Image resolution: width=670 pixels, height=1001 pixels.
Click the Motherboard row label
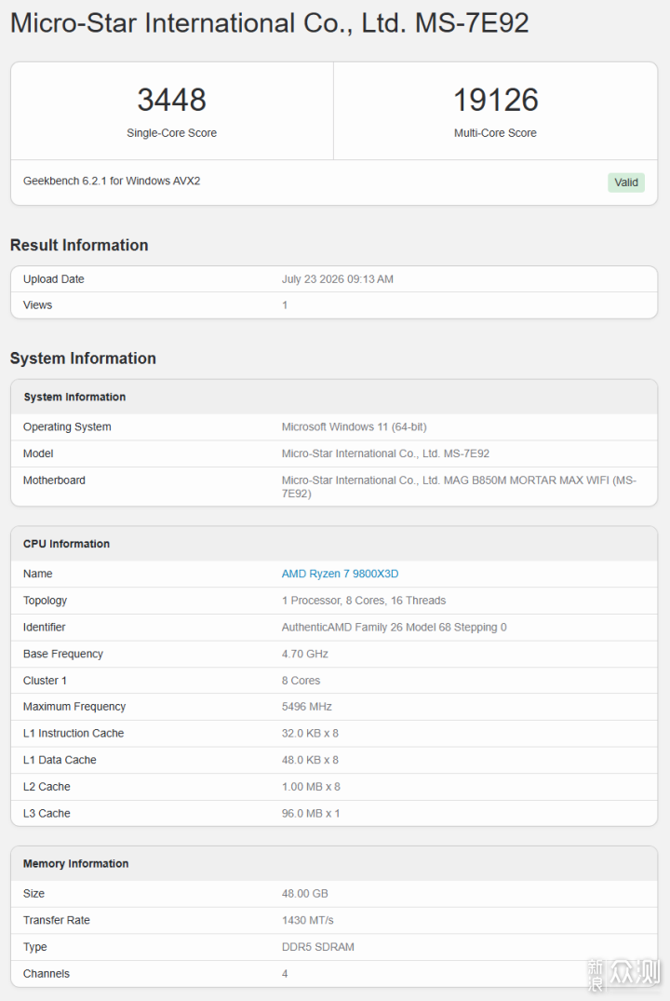tap(54, 480)
